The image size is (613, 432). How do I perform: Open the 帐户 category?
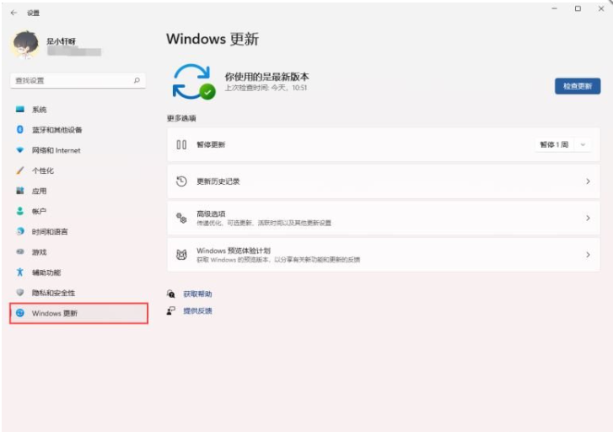coord(78,211)
